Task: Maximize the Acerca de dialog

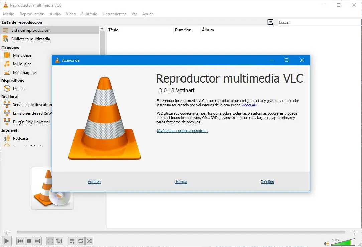Action: click(x=287, y=60)
